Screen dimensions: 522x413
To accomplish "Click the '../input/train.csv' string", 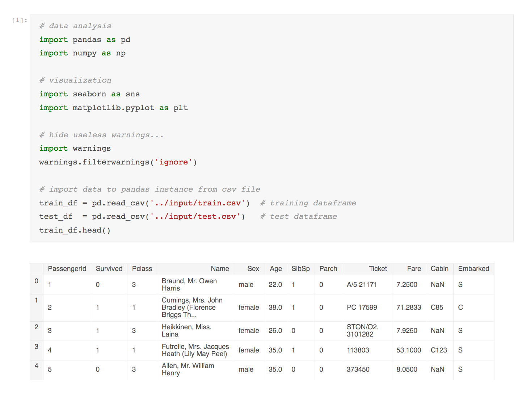I will pos(197,203).
